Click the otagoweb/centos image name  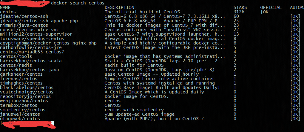click(20, 119)
